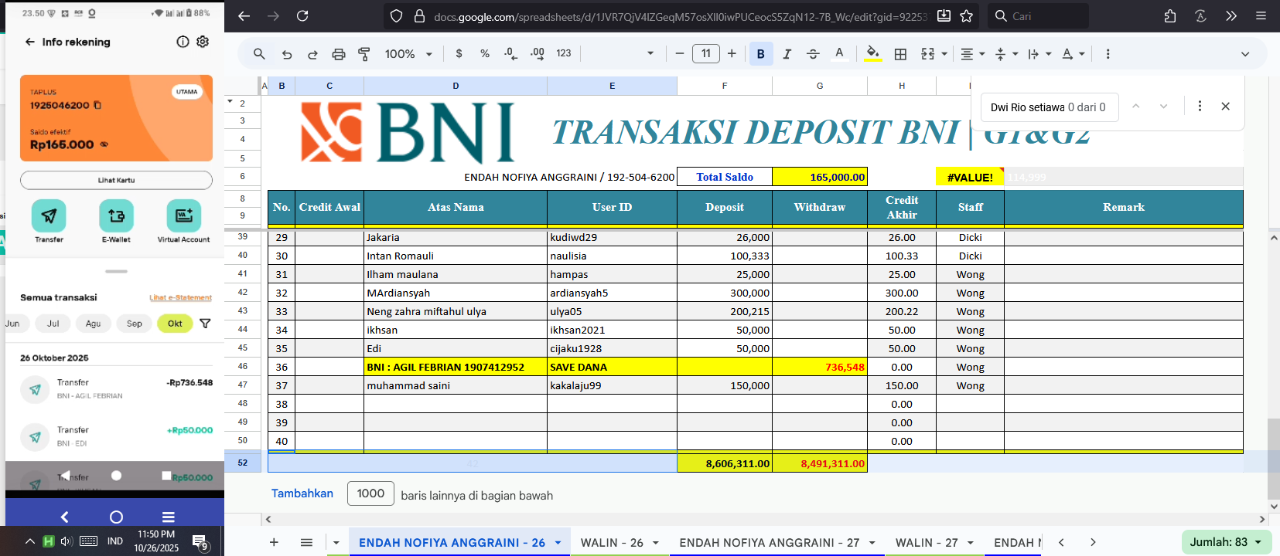
Task: Tap E-Wallet icon in phone app
Action: 116,216
